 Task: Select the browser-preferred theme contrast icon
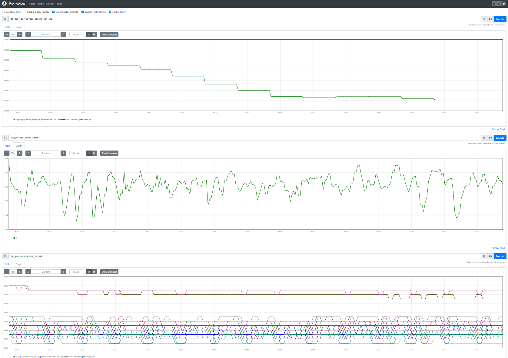pos(503,4)
